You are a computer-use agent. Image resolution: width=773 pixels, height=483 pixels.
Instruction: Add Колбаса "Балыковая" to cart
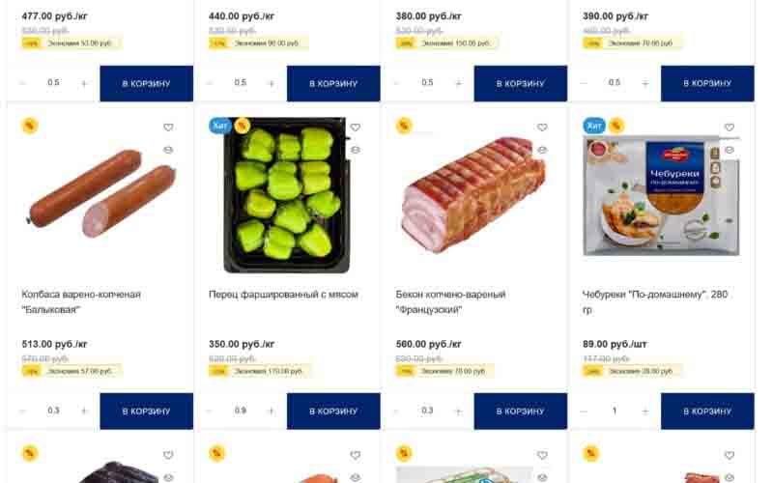click(x=146, y=411)
